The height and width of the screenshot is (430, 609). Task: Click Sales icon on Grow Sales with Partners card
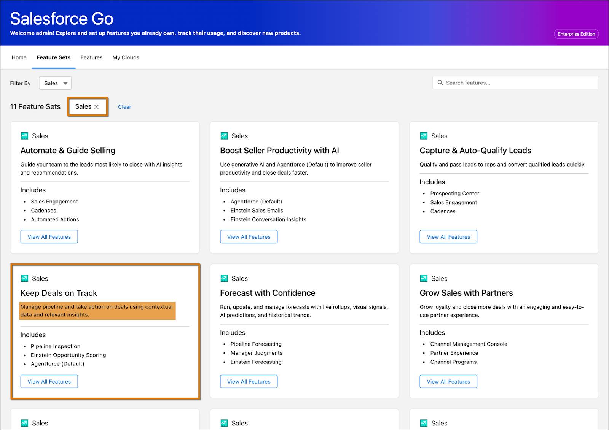tap(424, 278)
